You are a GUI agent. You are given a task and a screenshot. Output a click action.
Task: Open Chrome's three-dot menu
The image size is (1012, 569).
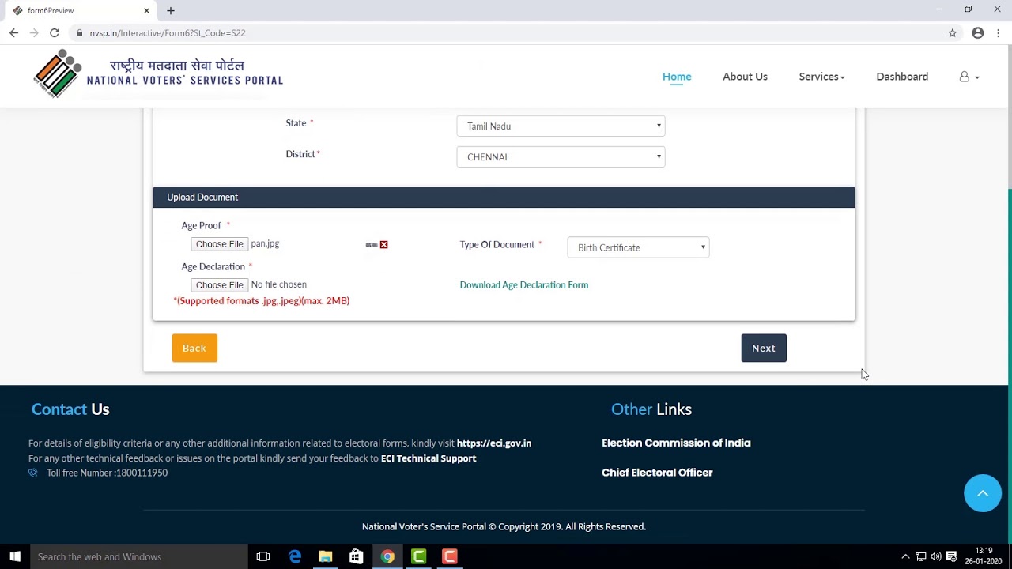[999, 33]
